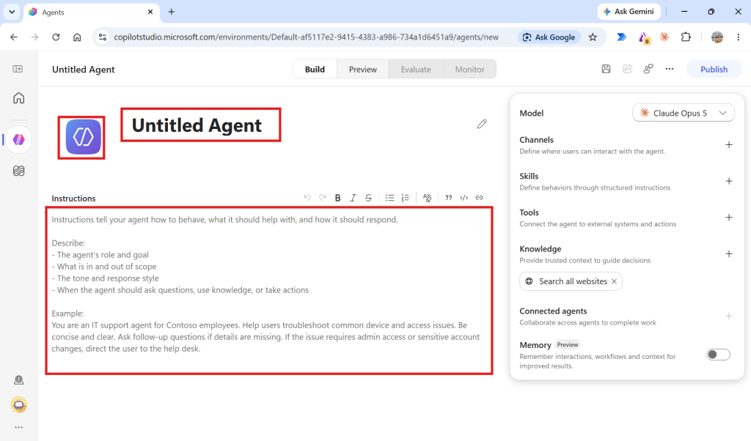Screen dimensions: 751x441
Task: Click the Ask Gemini browser button
Action: point(629,12)
